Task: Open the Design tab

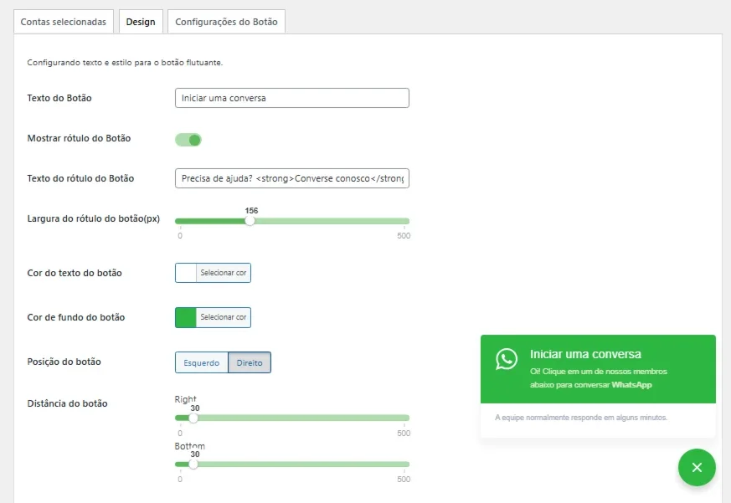Action: click(x=141, y=22)
